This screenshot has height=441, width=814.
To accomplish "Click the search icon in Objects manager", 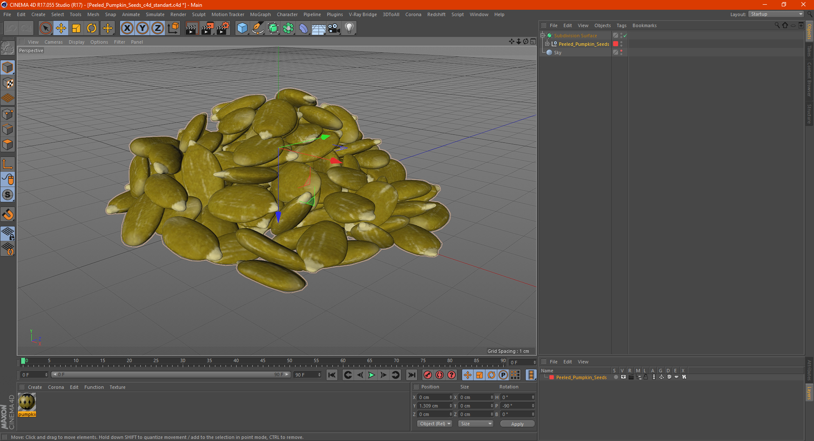I will tap(777, 25).
